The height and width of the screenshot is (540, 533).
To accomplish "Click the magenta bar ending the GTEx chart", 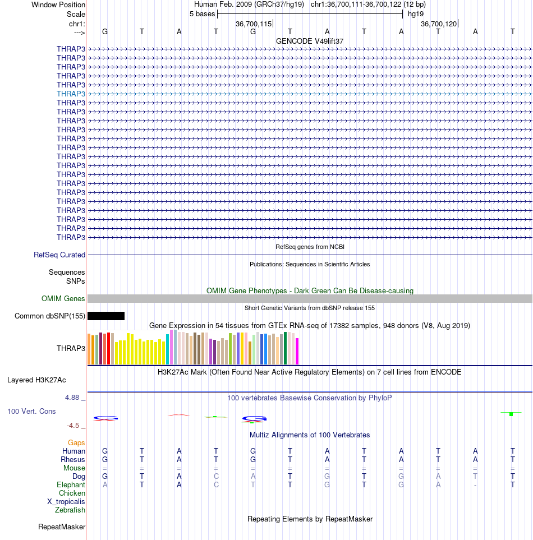I will pyautogui.click(x=297, y=351).
